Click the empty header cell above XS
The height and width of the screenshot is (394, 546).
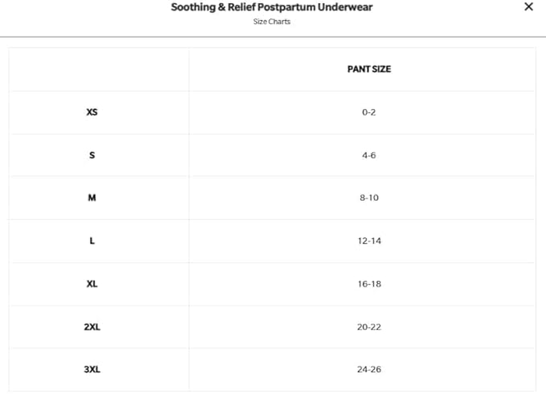click(x=99, y=69)
